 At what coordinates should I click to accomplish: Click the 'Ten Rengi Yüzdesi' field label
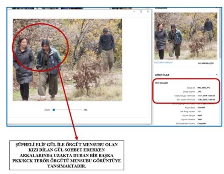click(x=188, y=111)
